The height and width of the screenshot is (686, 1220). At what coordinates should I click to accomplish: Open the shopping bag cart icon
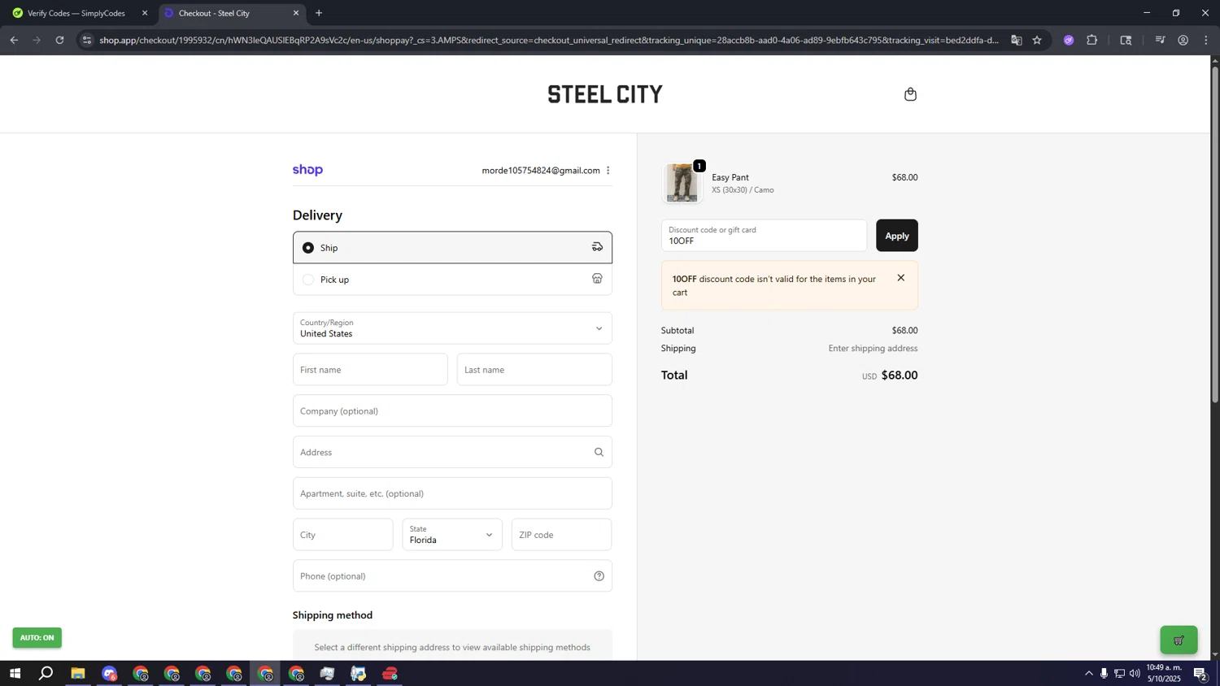tap(910, 94)
